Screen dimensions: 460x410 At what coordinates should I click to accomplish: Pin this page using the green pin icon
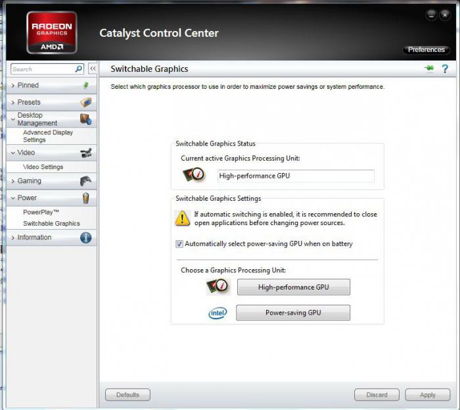[x=429, y=68]
